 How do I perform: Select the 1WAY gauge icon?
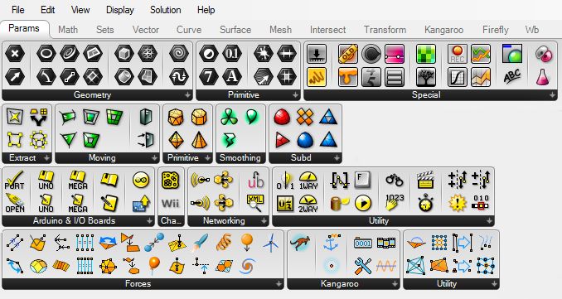(x=308, y=180)
